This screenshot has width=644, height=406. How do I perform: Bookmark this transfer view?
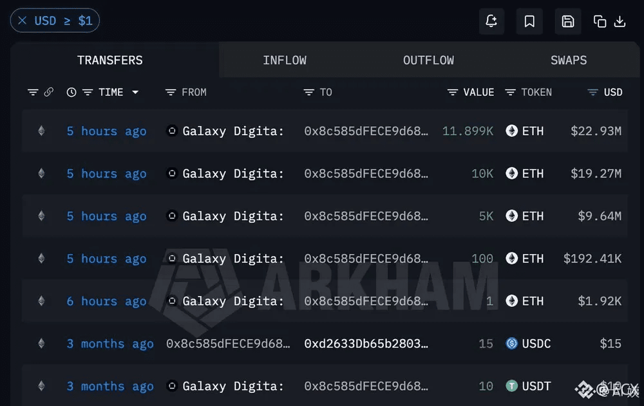(x=529, y=21)
